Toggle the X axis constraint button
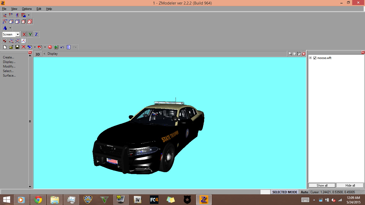This screenshot has height=205, width=365. click(x=24, y=34)
